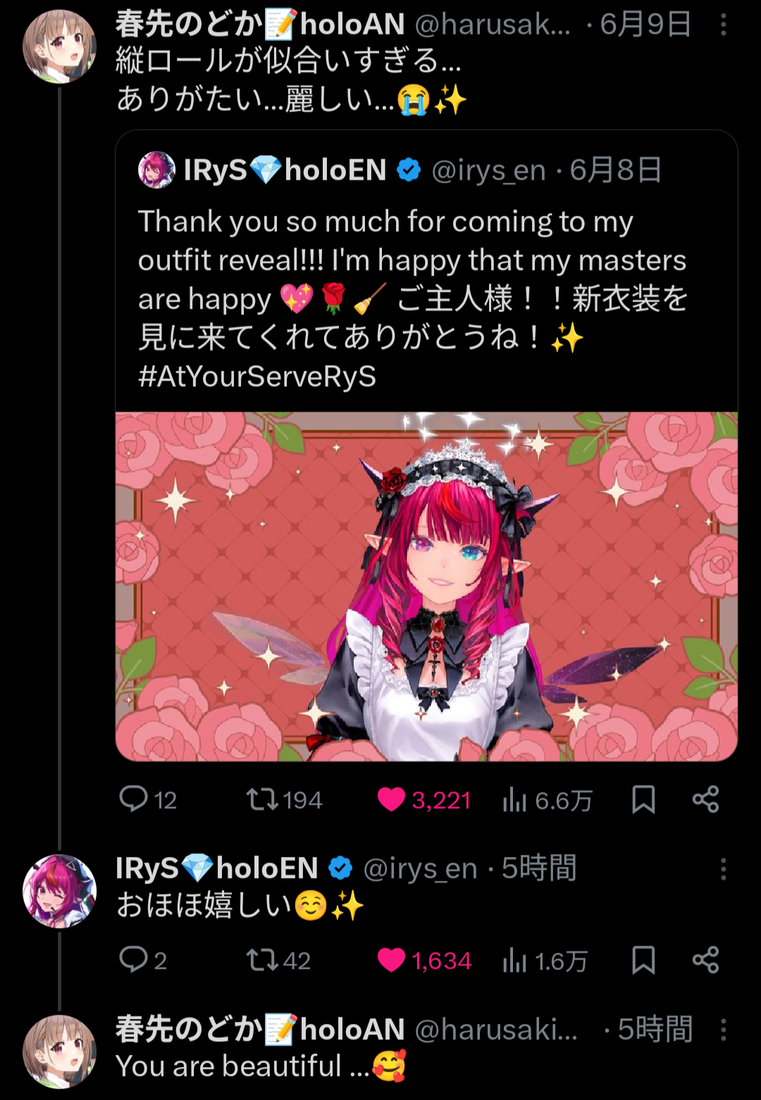The width and height of the screenshot is (761, 1100).
Task: Open more options on the 6月9日 post
Action: (723, 25)
